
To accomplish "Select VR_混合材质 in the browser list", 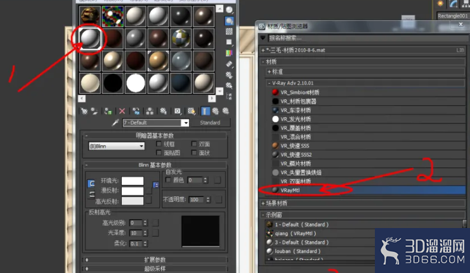I will click(x=368, y=137).
